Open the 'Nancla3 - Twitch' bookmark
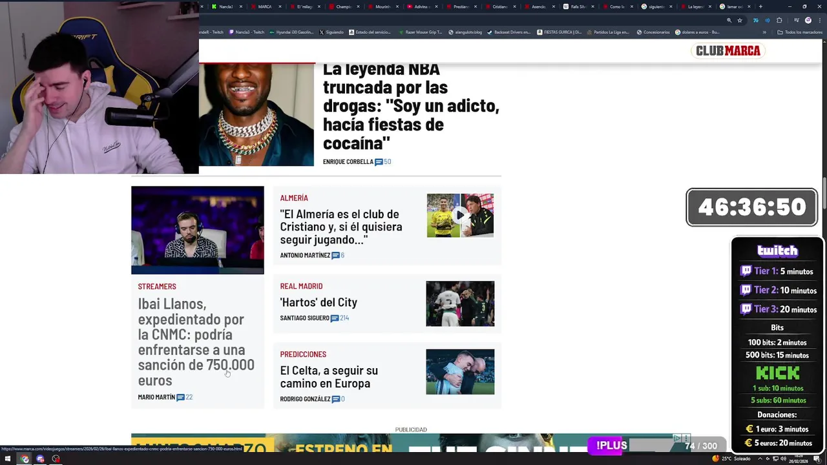This screenshot has height=465, width=827. pos(247,32)
